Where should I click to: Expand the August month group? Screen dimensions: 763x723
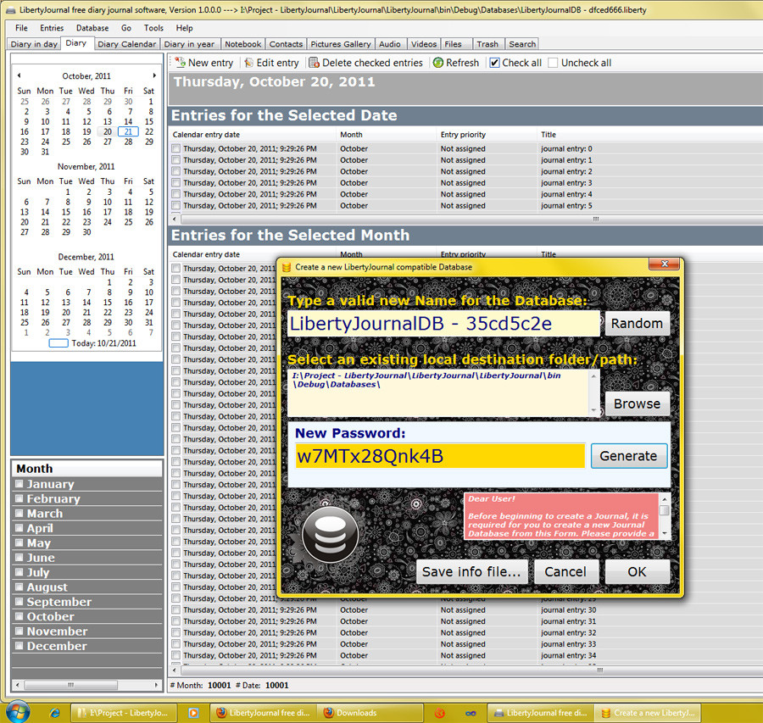(19, 587)
